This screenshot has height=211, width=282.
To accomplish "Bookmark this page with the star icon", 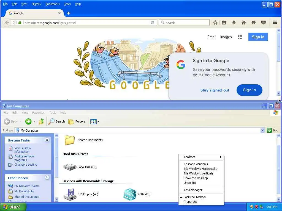I will 215,23.
